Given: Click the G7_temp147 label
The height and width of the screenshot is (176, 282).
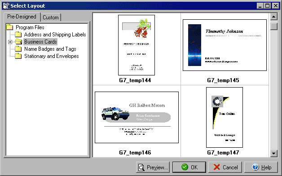Looking at the screenshot, I should [x=223, y=153].
